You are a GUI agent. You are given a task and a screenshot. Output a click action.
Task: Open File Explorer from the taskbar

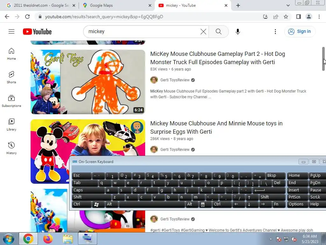[68, 239]
